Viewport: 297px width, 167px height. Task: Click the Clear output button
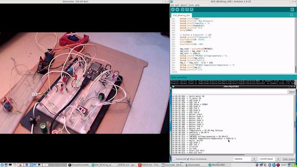click(x=289, y=159)
